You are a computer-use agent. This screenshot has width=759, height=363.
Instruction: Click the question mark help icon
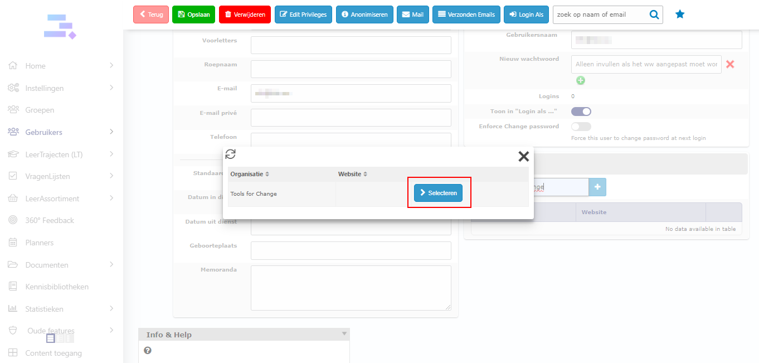click(x=148, y=351)
